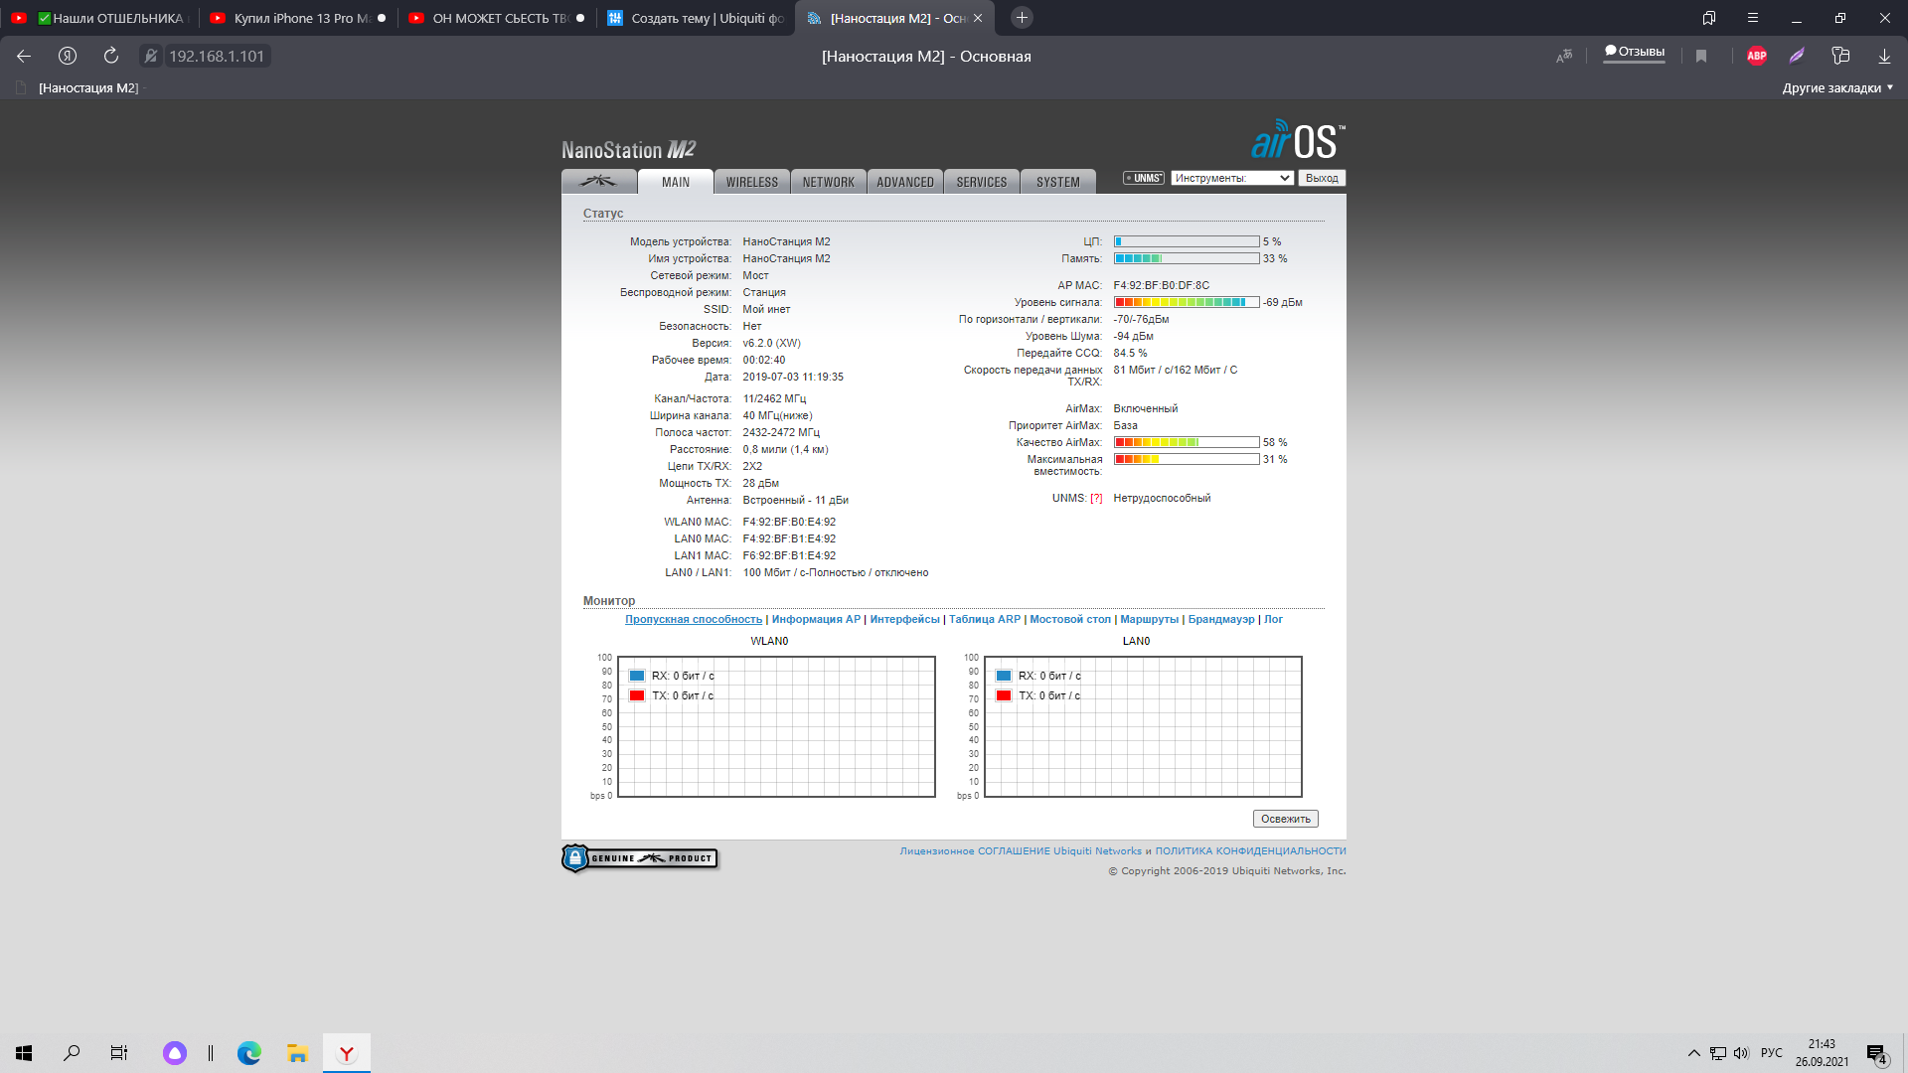Open Yandex Browser taskbar icon
Image resolution: width=1908 pixels, height=1073 pixels.
346,1053
